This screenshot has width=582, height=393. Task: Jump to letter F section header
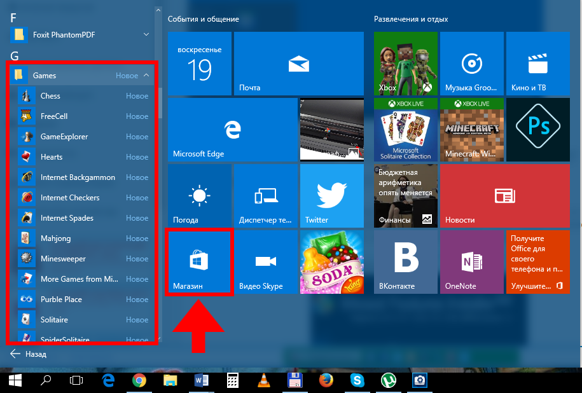(x=13, y=18)
